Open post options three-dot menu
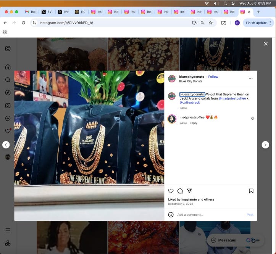This screenshot has width=276, height=254. tap(251, 79)
